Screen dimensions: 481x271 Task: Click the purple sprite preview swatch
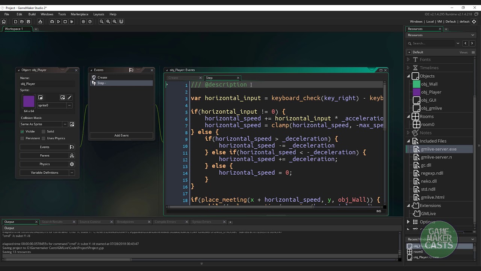click(x=29, y=102)
